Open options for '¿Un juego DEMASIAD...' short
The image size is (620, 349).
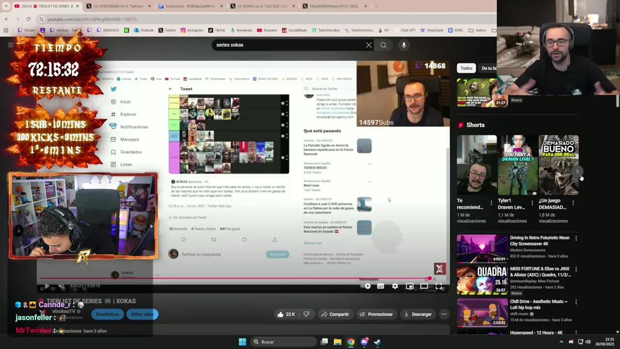coord(573,203)
